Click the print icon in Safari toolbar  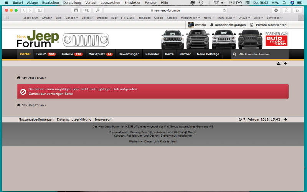point(76,10)
